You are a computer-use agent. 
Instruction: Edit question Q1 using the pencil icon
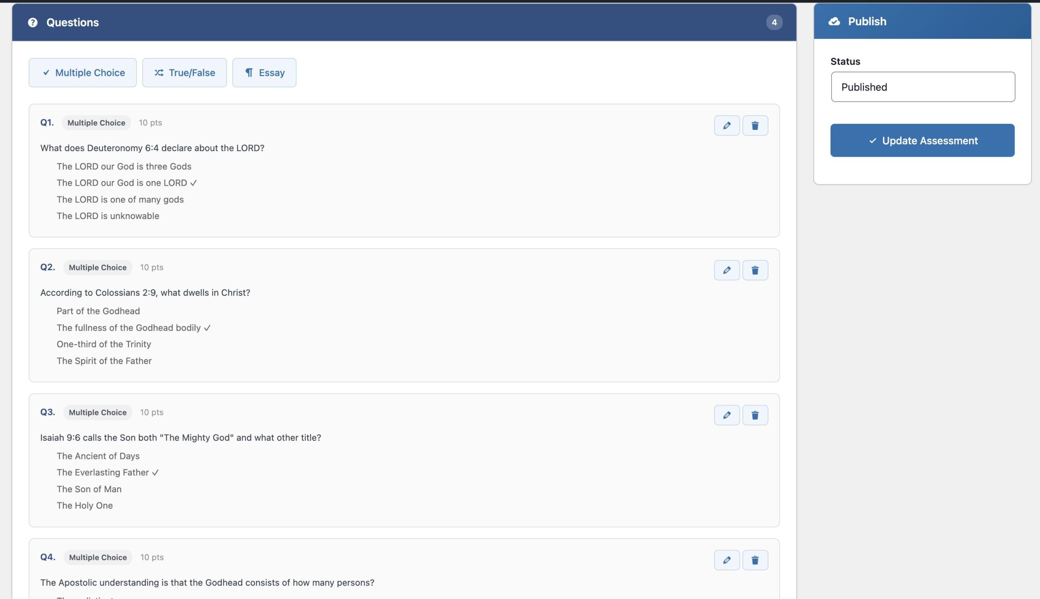[726, 125]
